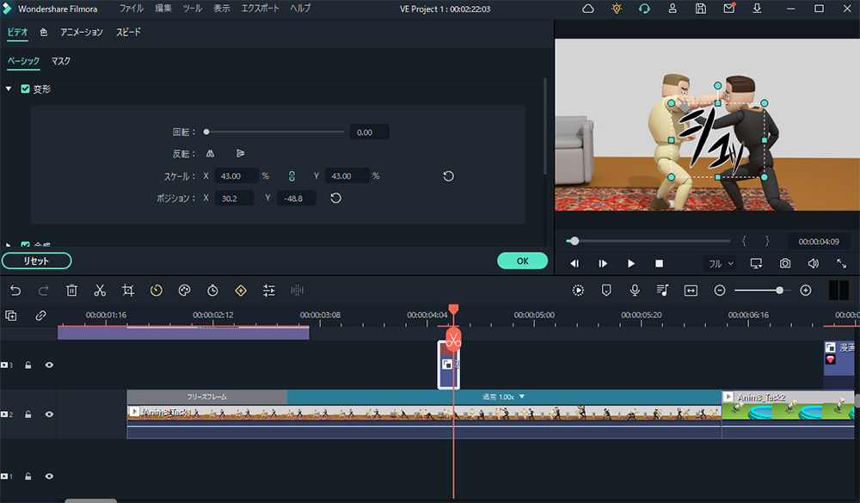Click the delete trash icon
The height and width of the screenshot is (503, 860).
72,291
